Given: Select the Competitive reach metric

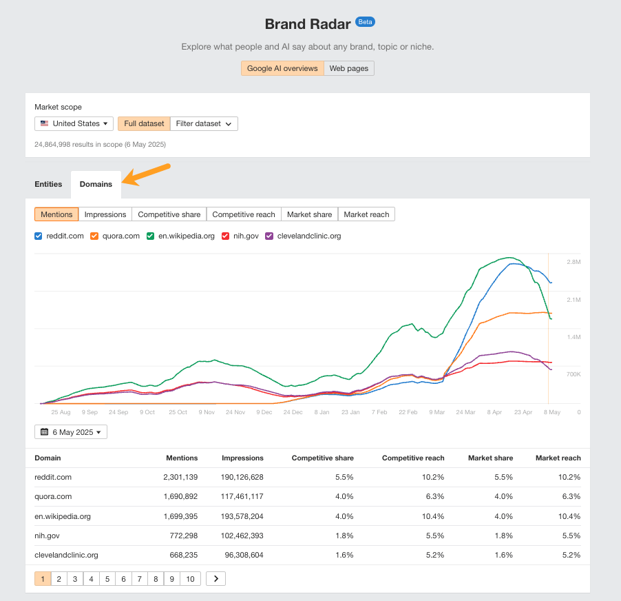Looking at the screenshot, I should [243, 214].
